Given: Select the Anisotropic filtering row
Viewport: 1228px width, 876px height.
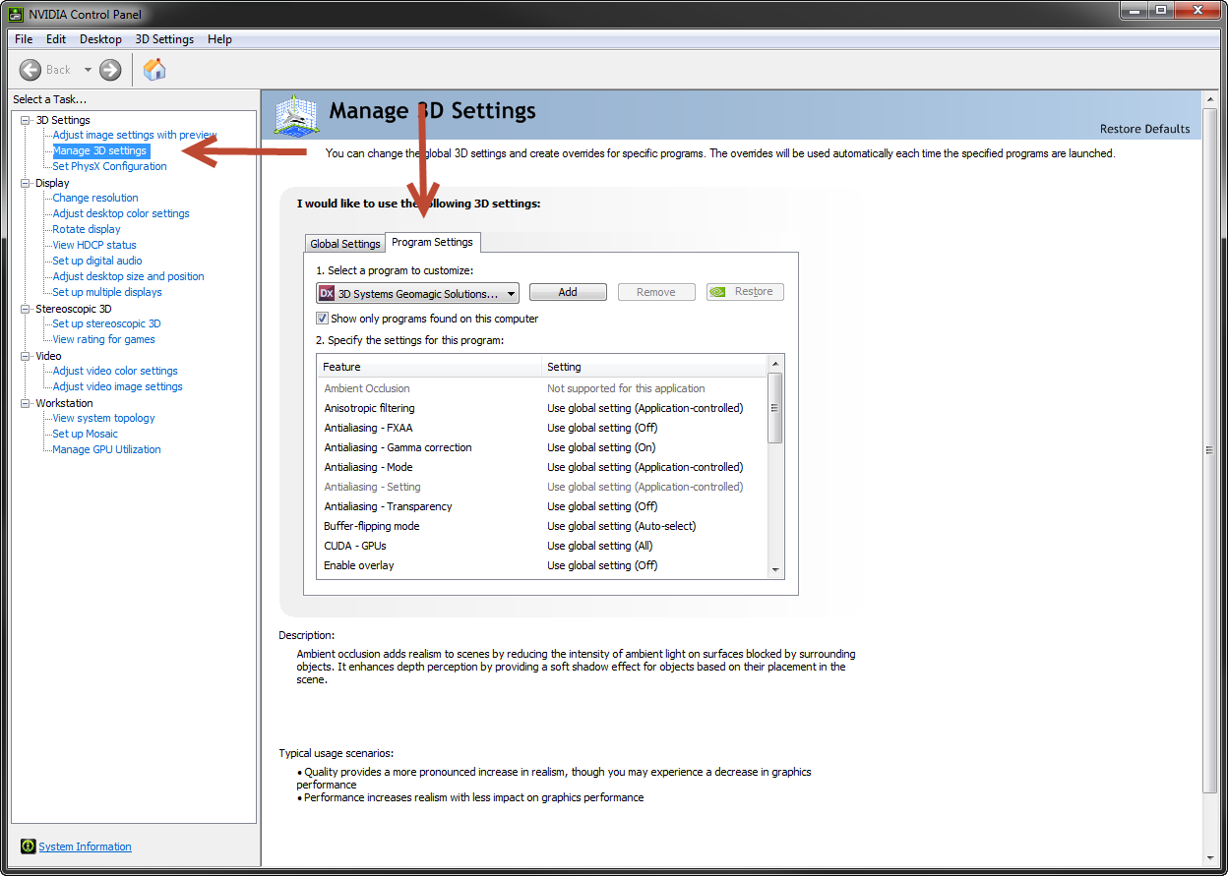Looking at the screenshot, I should pos(542,408).
